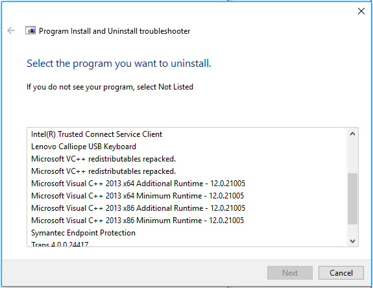Click the back arrow icon

(11, 30)
